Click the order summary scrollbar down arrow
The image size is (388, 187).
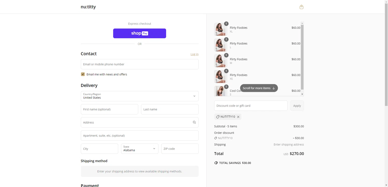(x=302, y=94)
